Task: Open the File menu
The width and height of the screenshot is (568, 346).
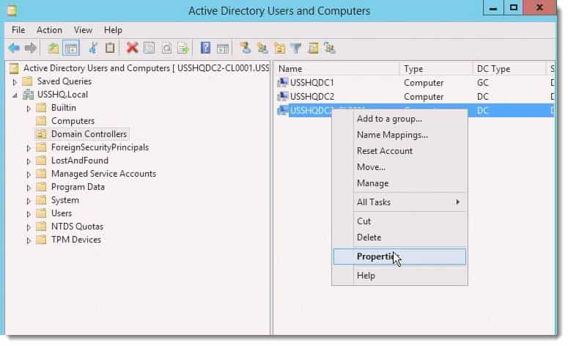Action: click(18, 30)
